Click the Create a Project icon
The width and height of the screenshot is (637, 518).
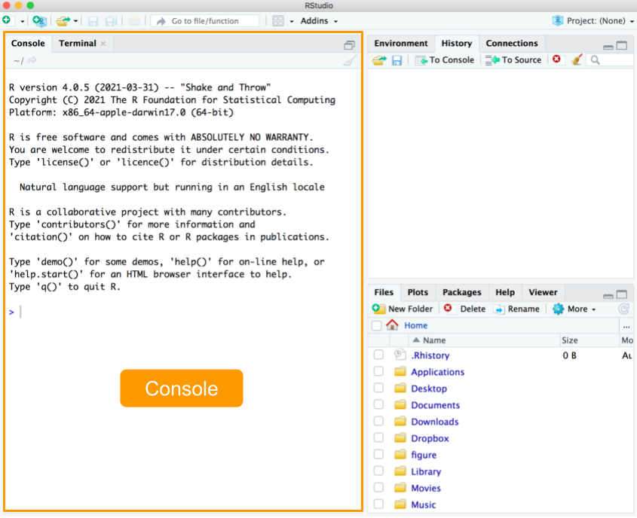click(x=39, y=20)
